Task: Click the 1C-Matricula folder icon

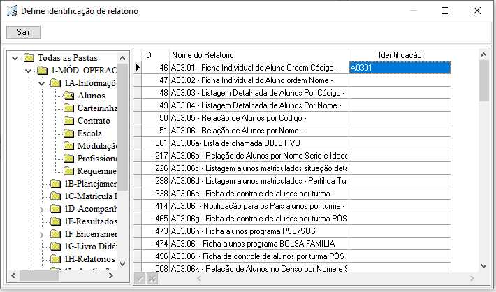Action: click(x=56, y=196)
